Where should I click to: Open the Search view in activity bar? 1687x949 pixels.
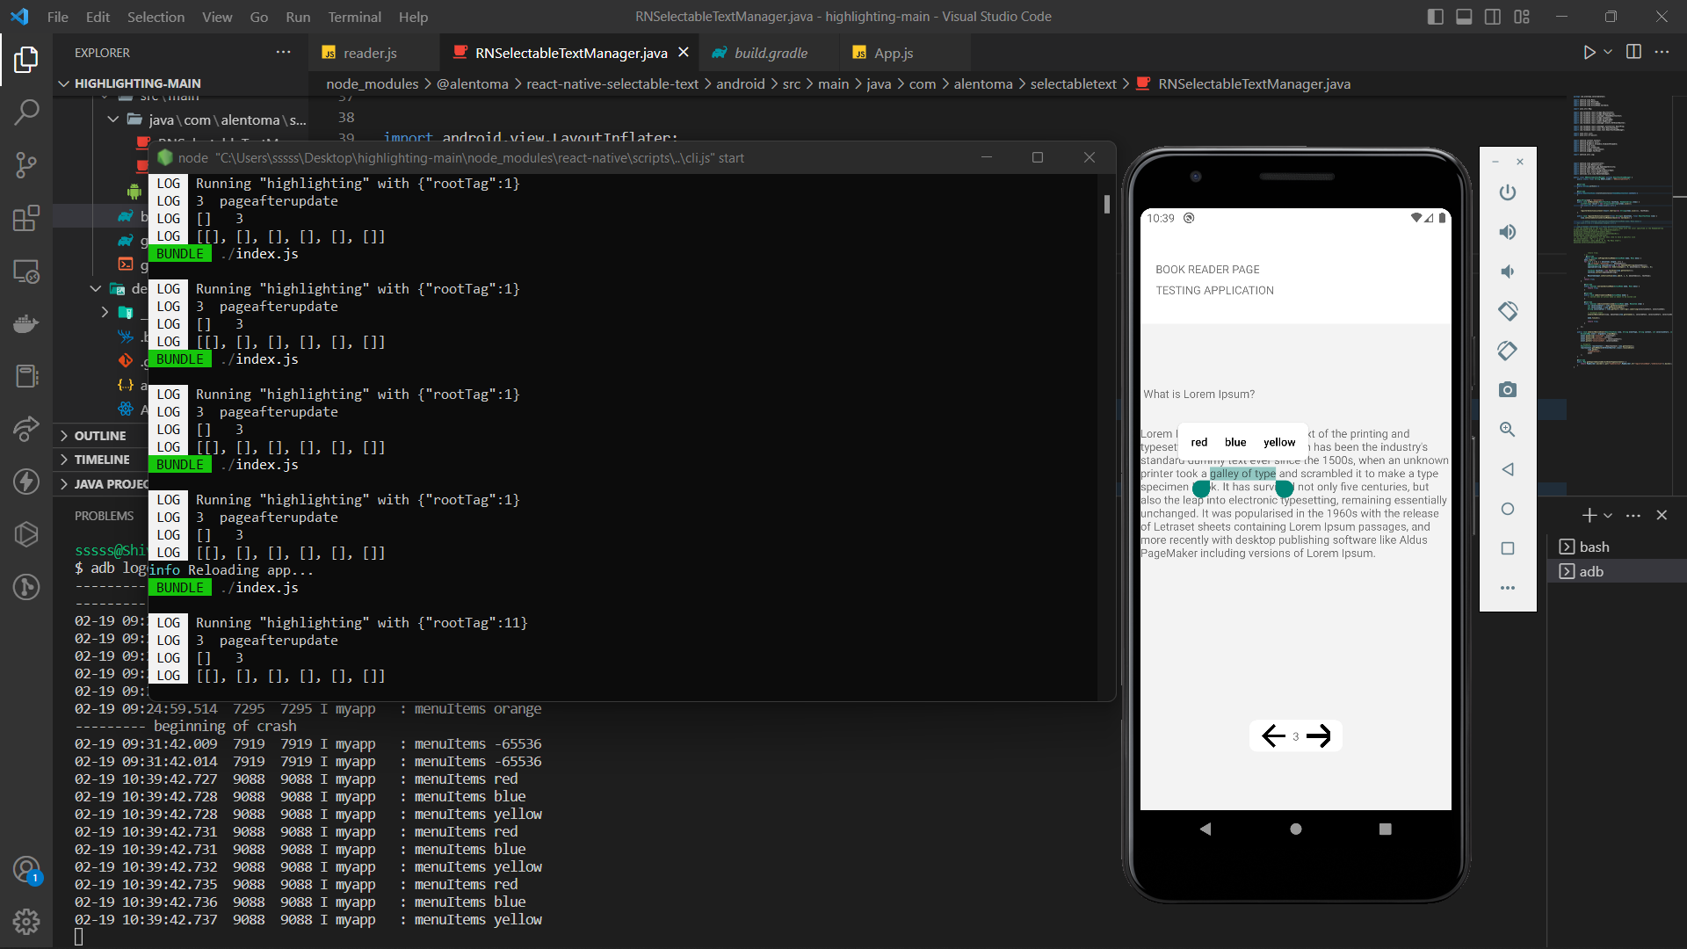click(x=26, y=112)
